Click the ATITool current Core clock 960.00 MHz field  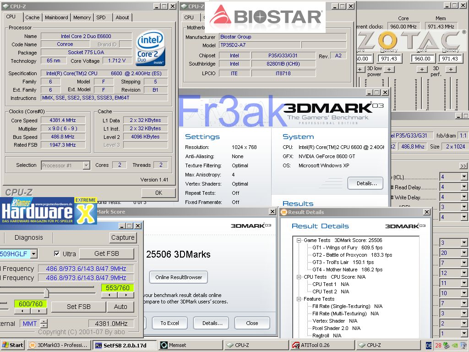403,27
